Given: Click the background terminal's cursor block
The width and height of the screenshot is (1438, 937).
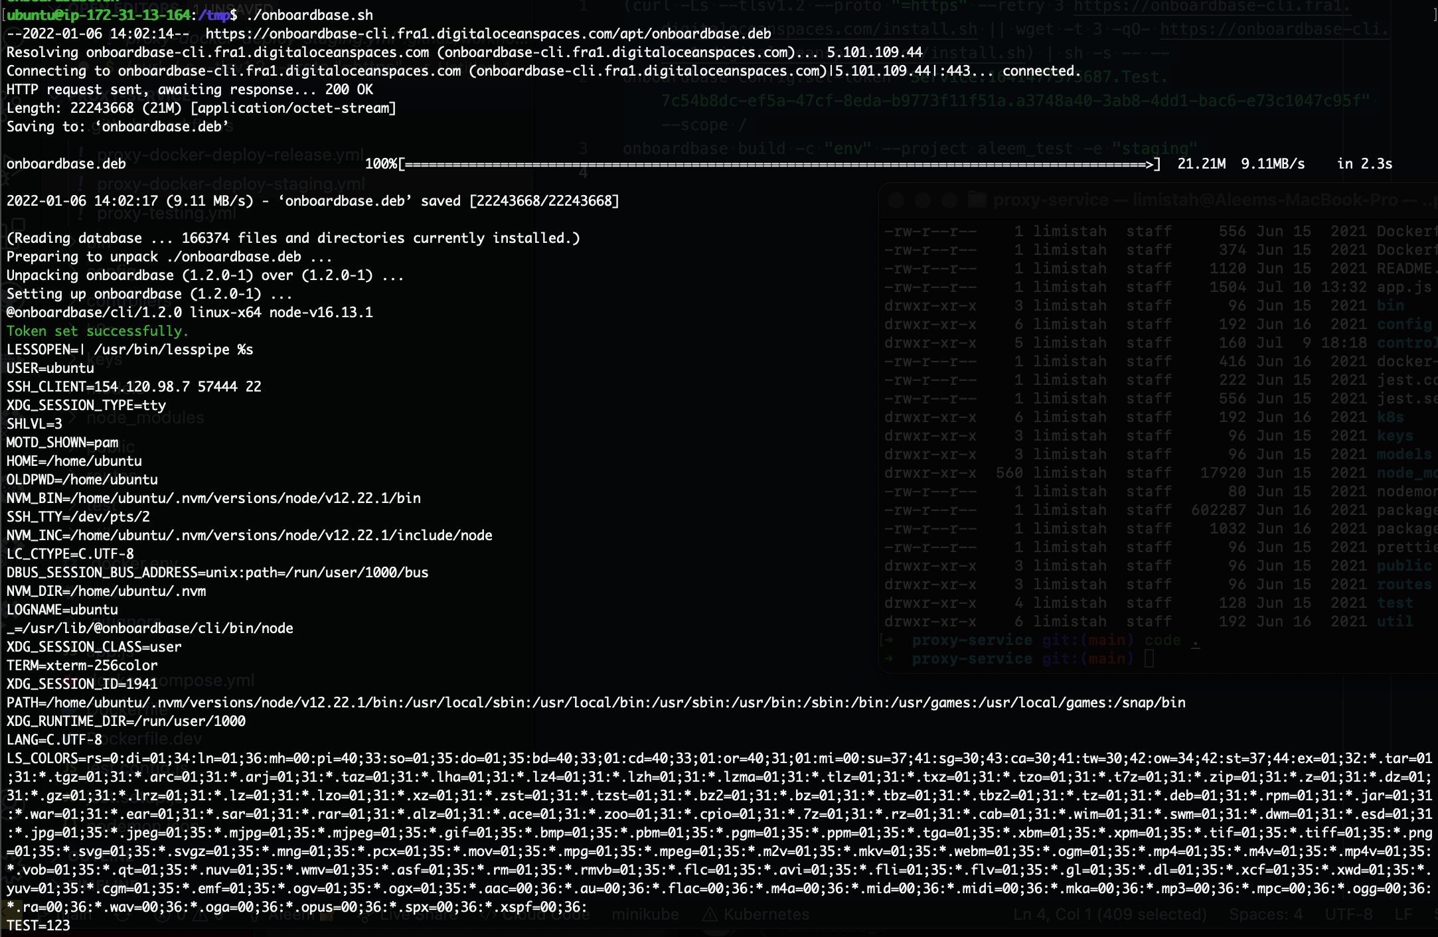Looking at the screenshot, I should tap(1149, 658).
